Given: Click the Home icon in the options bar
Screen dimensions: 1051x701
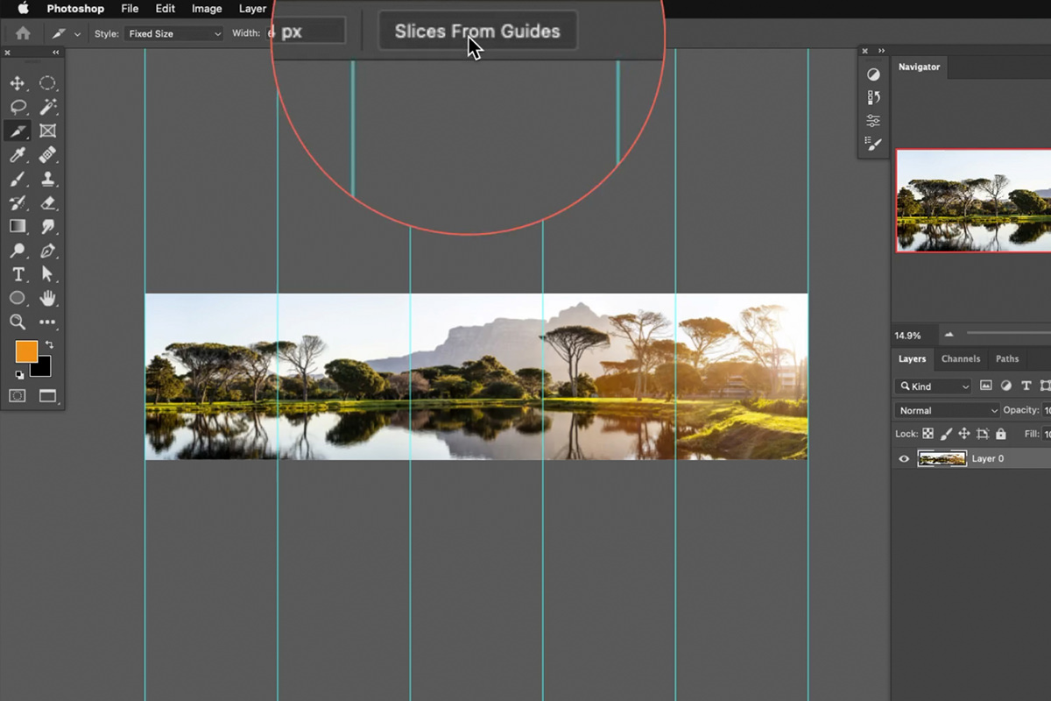Looking at the screenshot, I should coord(21,32).
